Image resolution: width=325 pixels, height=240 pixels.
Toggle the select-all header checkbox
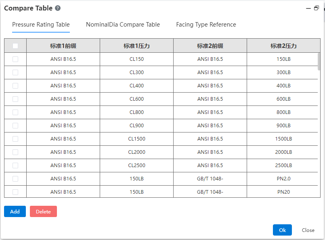(x=15, y=46)
